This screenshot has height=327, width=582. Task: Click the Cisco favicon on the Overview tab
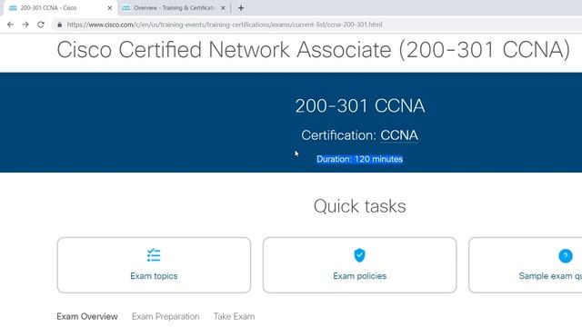[126, 8]
